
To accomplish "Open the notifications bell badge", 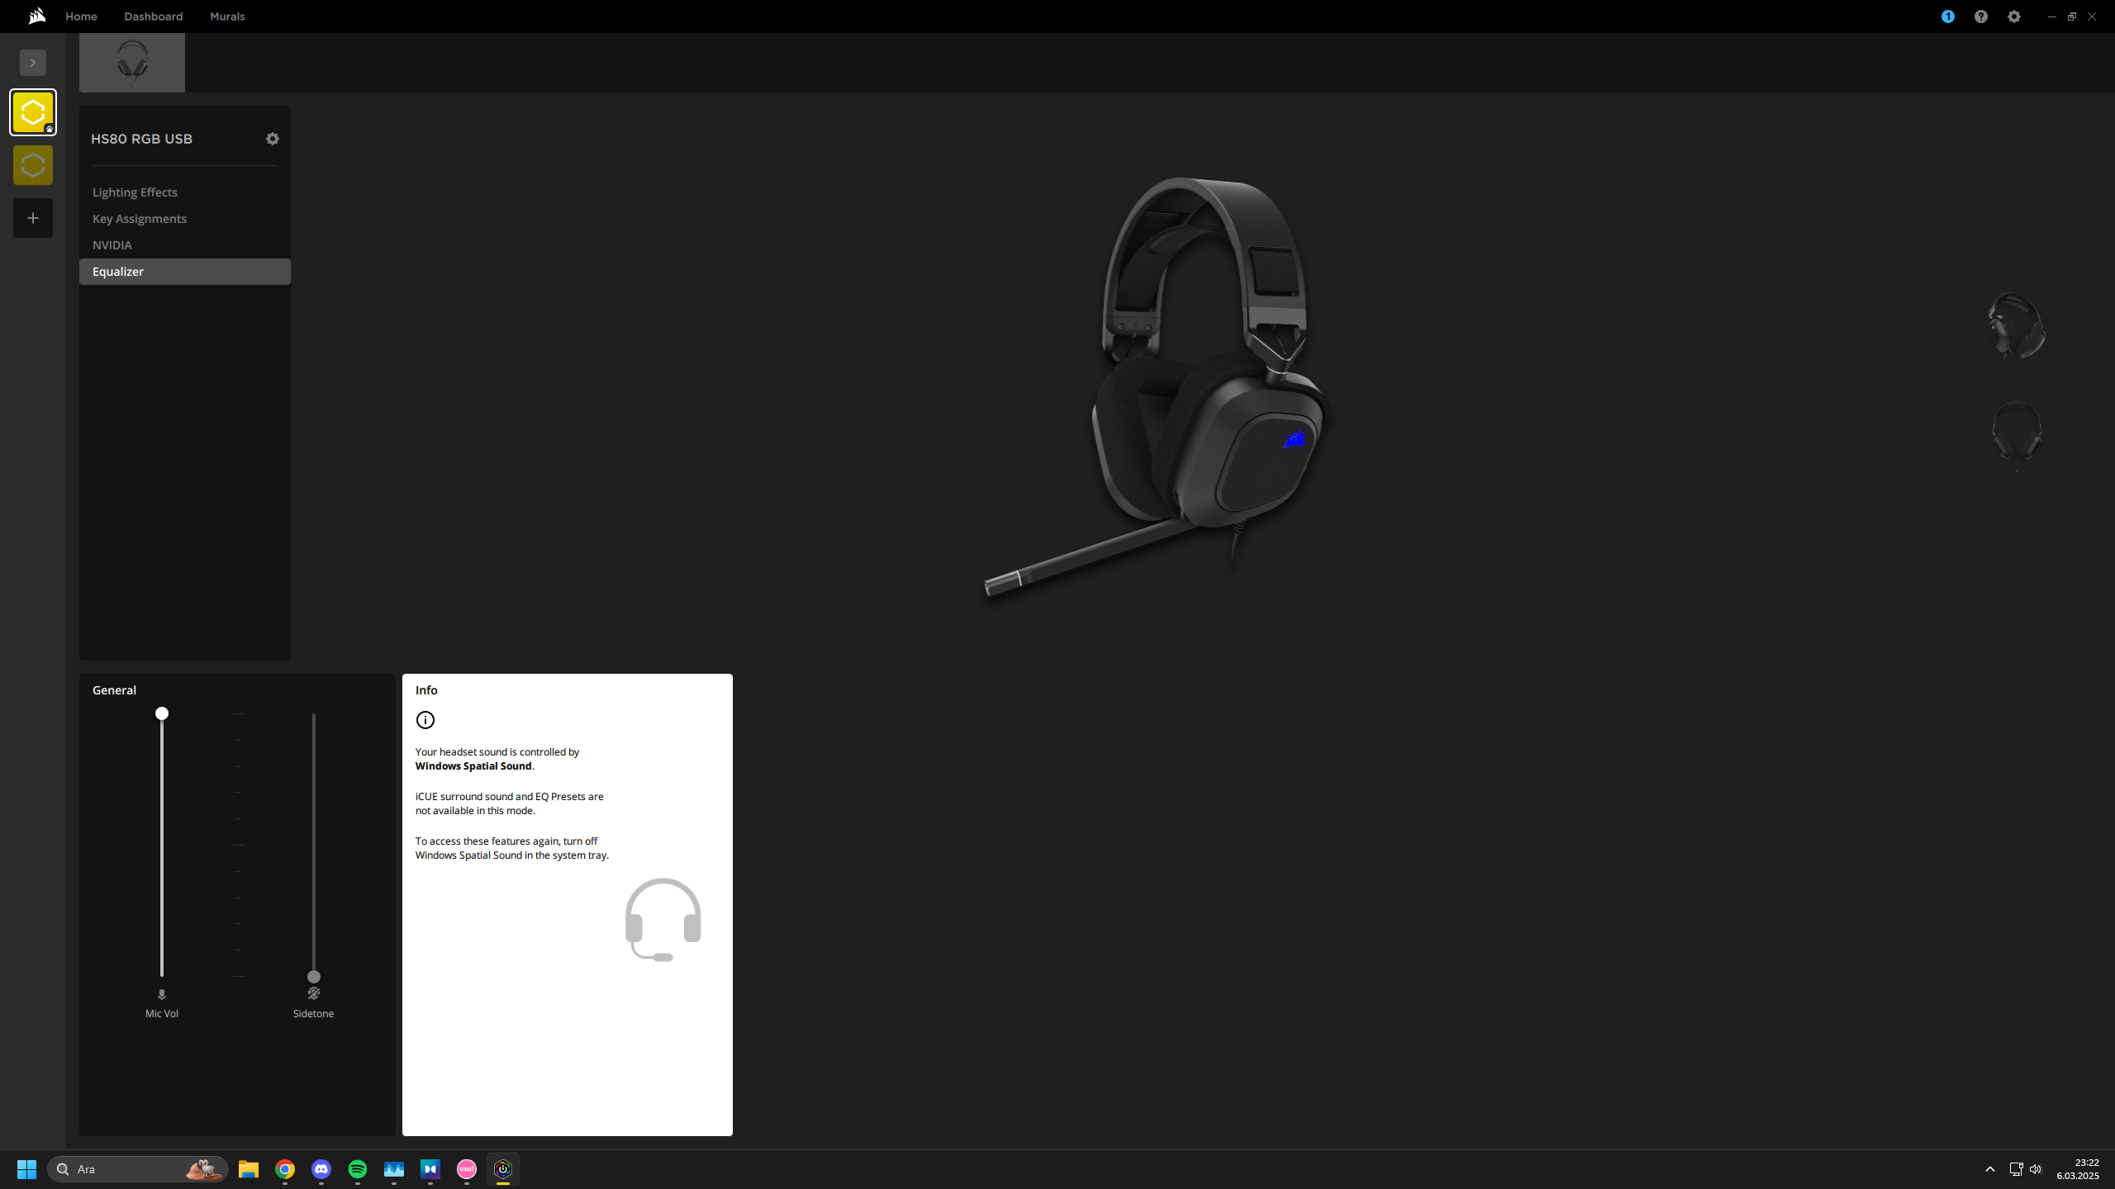I will tap(1947, 17).
